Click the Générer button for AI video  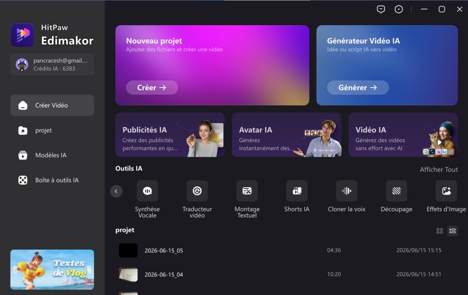[358, 87]
